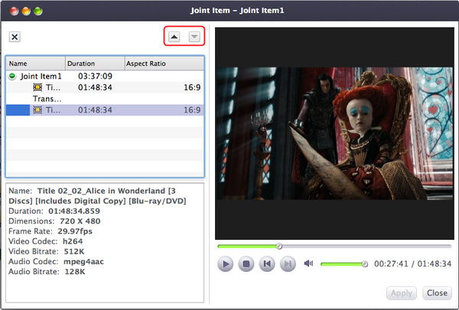Adjust the volume slider knob
The height and width of the screenshot is (310, 459).
365,264
